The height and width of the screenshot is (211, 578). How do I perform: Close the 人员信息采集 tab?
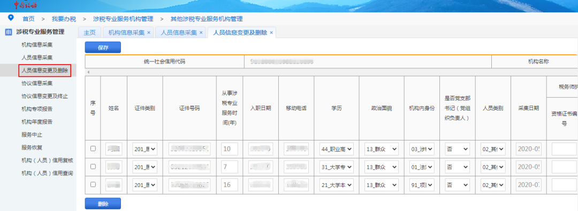click(x=201, y=33)
